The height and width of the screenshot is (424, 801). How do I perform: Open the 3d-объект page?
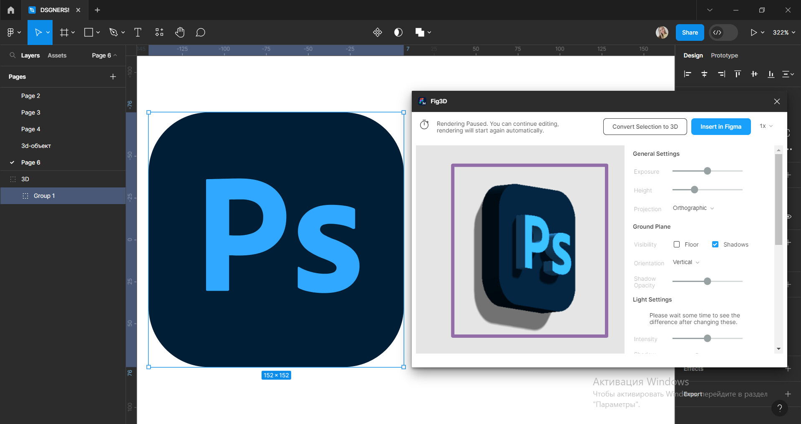(x=63, y=146)
